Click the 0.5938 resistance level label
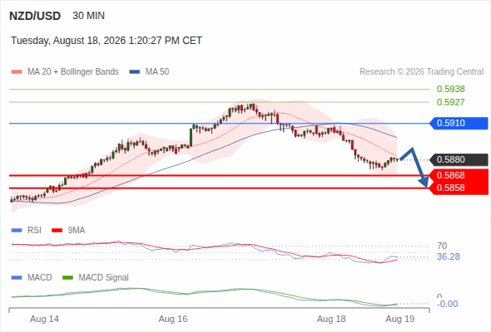 (450, 89)
